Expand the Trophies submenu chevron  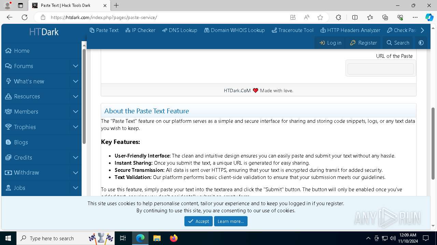(x=75, y=127)
